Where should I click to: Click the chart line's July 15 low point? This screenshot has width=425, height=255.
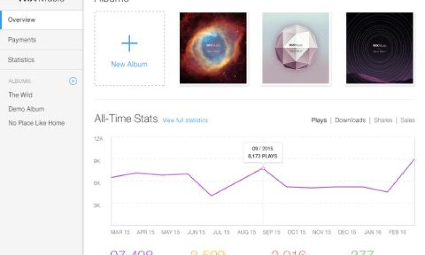pyautogui.click(x=211, y=195)
